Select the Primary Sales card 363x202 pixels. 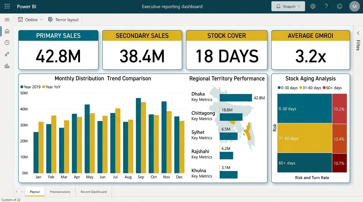58,50
